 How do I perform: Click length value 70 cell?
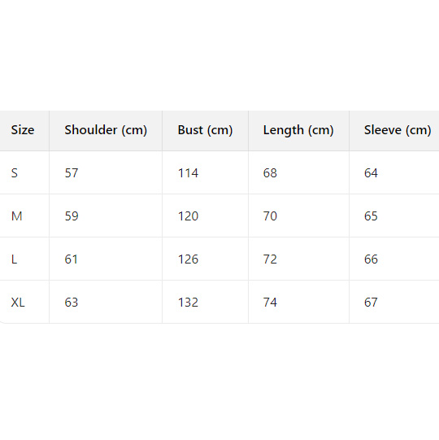(x=270, y=216)
